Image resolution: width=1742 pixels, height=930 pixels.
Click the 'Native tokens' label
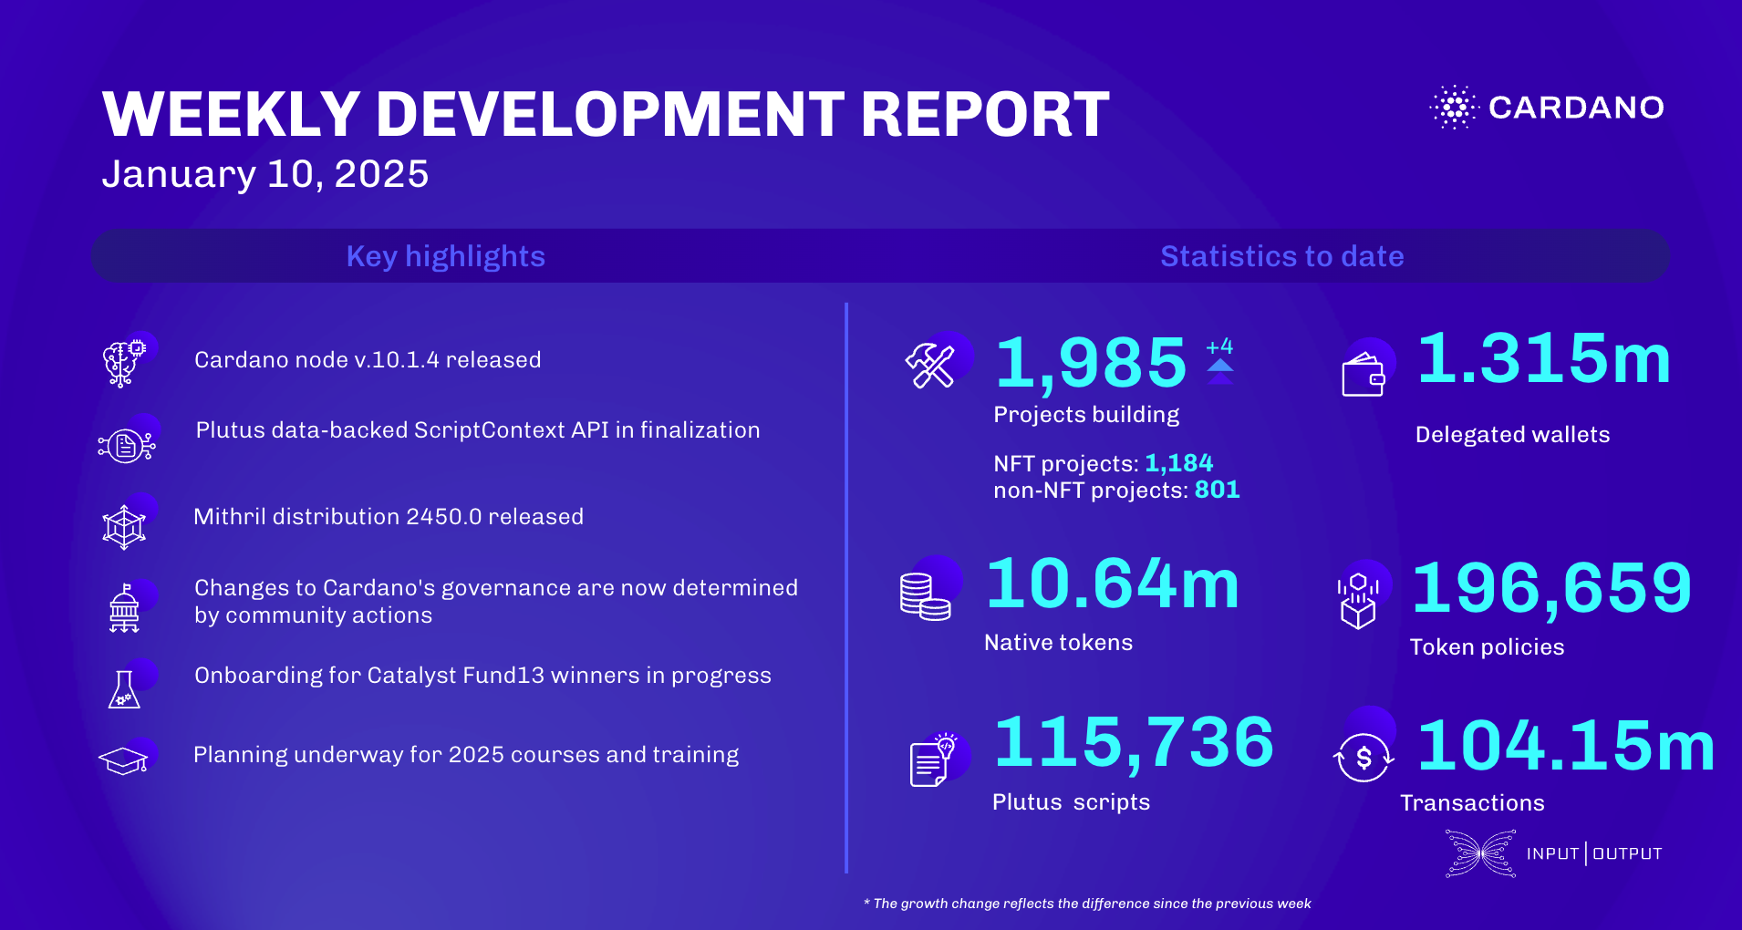point(1058,643)
